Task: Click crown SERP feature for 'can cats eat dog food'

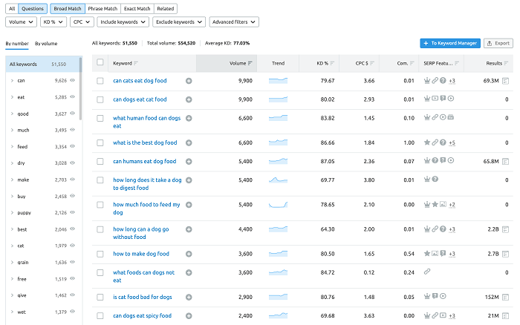Action: (x=427, y=80)
